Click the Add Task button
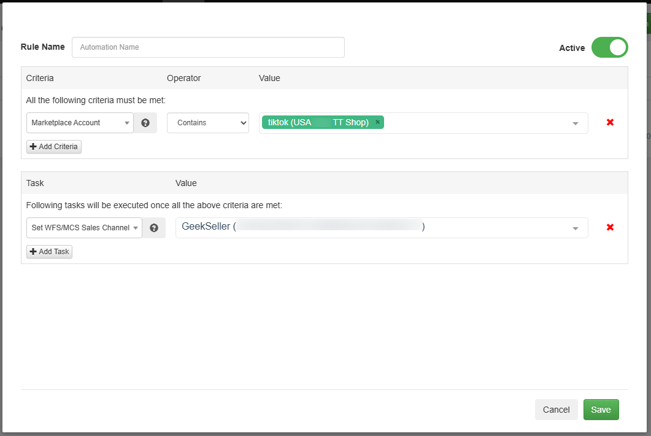Image resolution: width=651 pixels, height=436 pixels. (x=49, y=252)
